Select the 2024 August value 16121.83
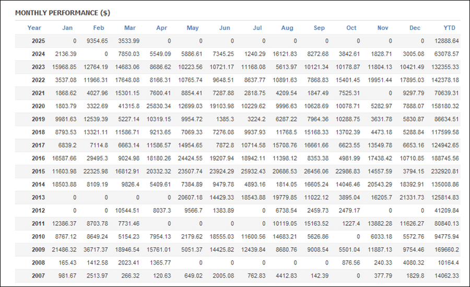The height and width of the screenshot is (287, 470). tap(284, 54)
